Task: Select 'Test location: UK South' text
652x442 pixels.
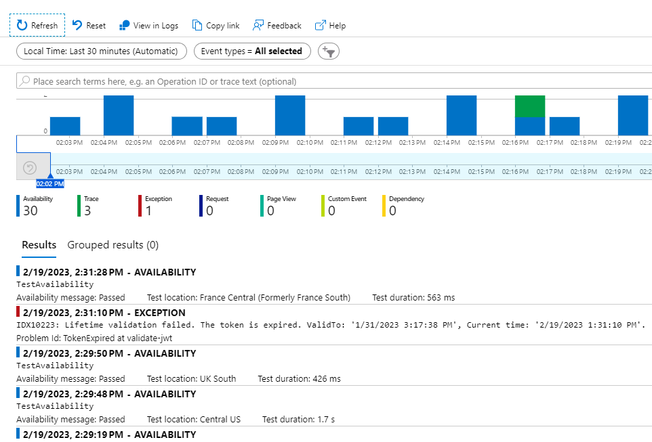Action: (191, 379)
